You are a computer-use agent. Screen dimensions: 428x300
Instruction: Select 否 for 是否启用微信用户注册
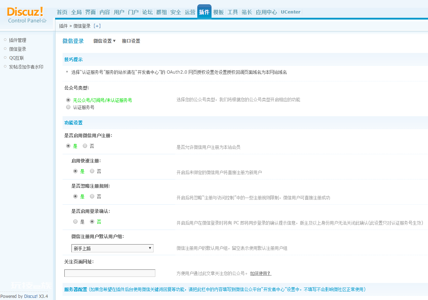pos(85,146)
